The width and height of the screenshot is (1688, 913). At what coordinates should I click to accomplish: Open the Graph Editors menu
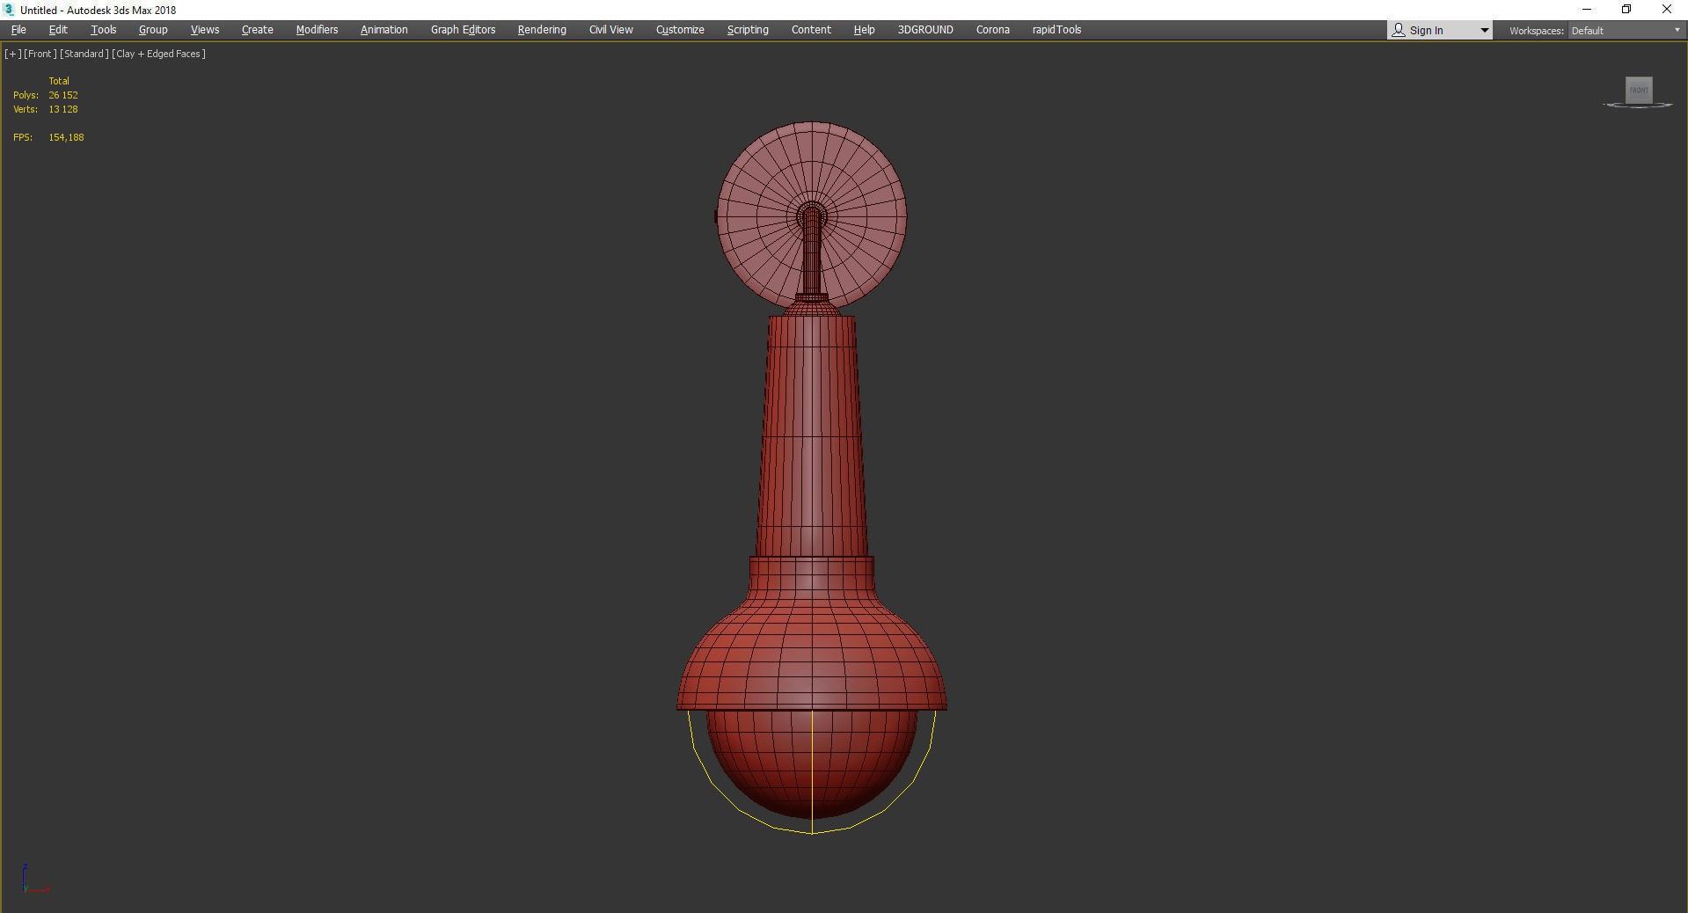pos(464,30)
